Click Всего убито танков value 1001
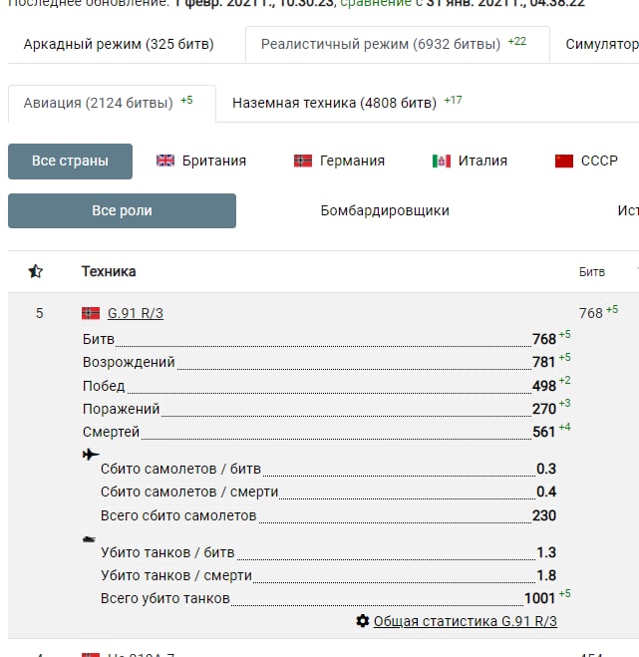This screenshot has width=639, height=657. [x=539, y=599]
